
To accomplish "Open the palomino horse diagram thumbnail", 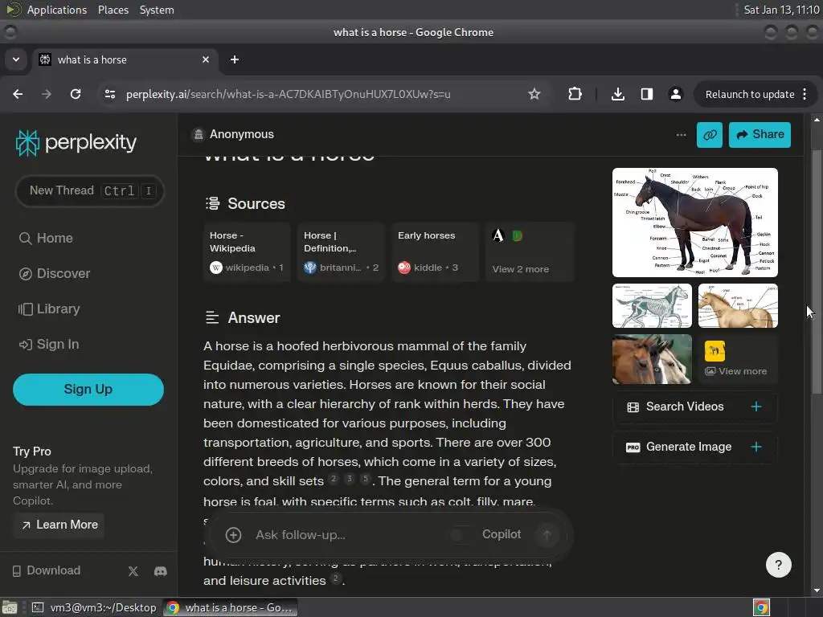I will coord(738,306).
